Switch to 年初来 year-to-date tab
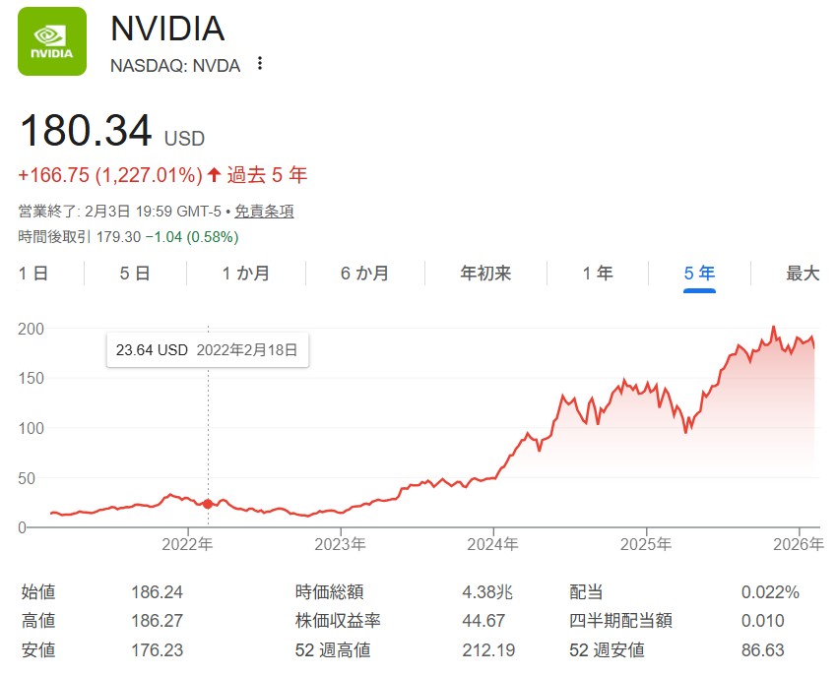The width and height of the screenshot is (837, 675). 485,274
